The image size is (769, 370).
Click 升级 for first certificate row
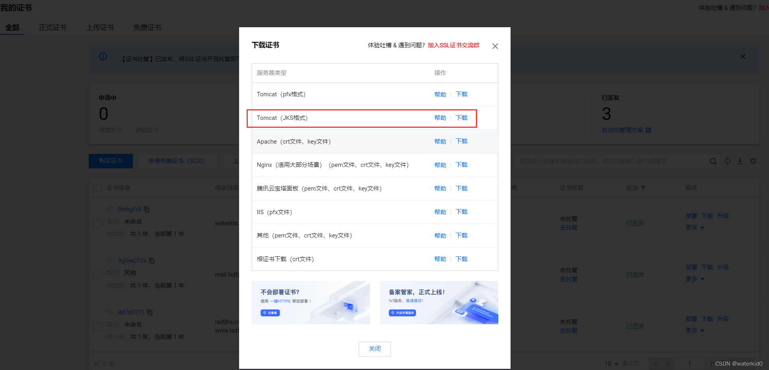tap(723, 216)
